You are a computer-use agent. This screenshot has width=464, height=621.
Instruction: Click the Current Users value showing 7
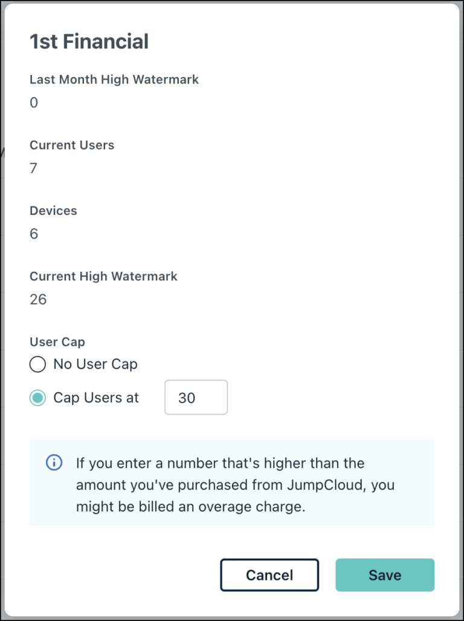[34, 168]
